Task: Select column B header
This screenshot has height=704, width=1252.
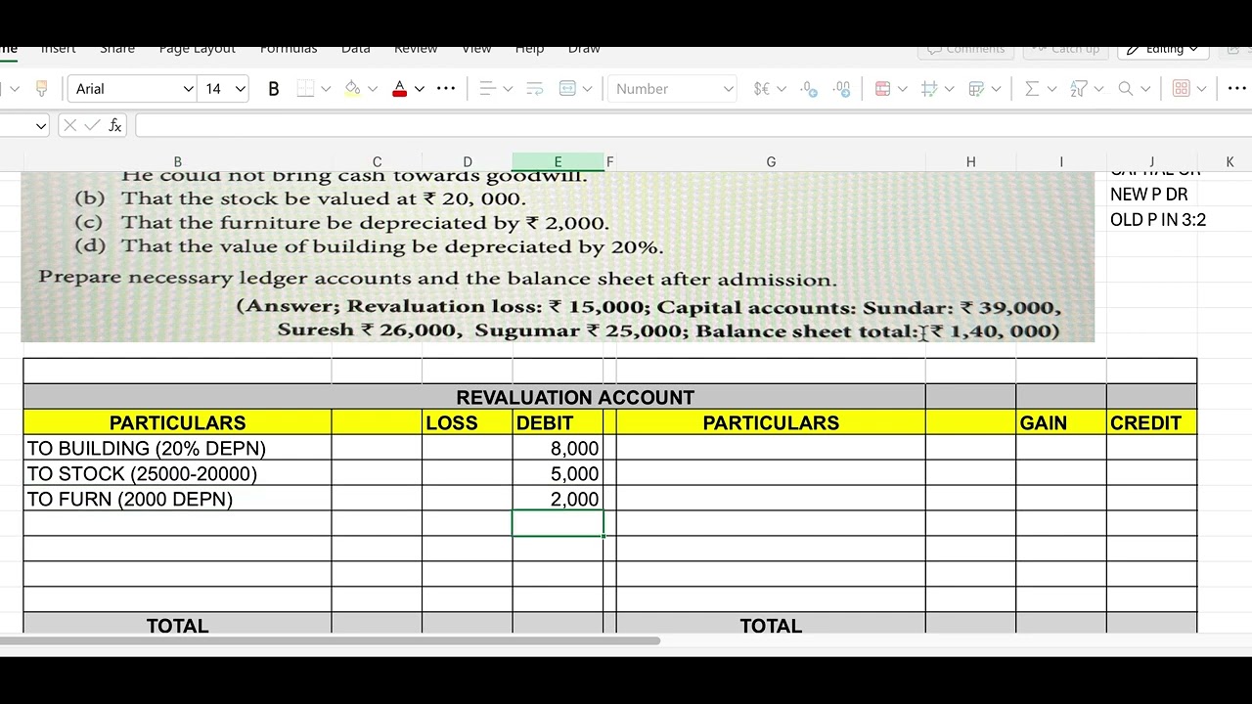Action: point(177,162)
